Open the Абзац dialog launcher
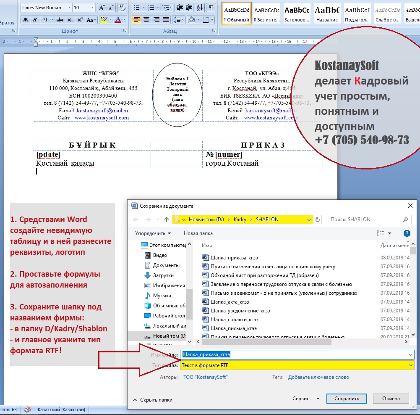The image size is (420, 415). pyautogui.click(x=214, y=31)
